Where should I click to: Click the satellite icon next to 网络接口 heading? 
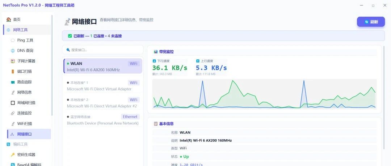point(67,22)
